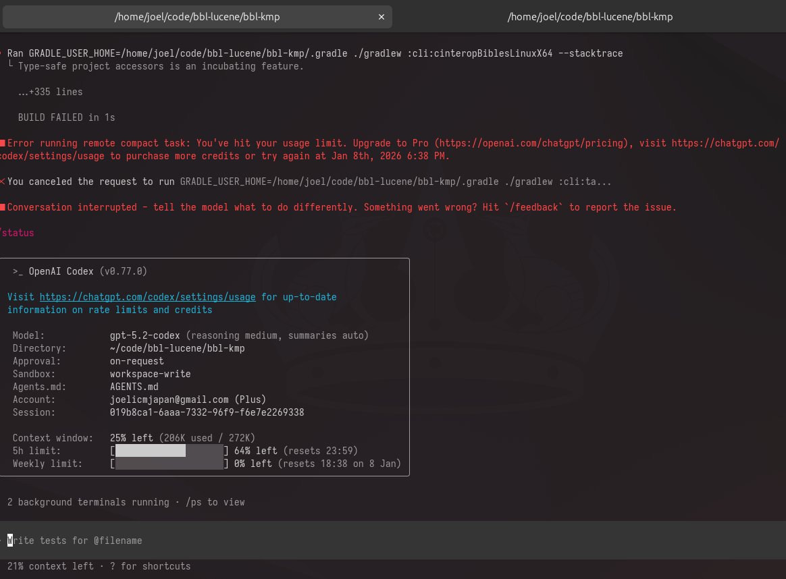This screenshot has width=786, height=579.
Task: Click the openai.com/chatgpt/pricing URL in error
Action: 531,143
